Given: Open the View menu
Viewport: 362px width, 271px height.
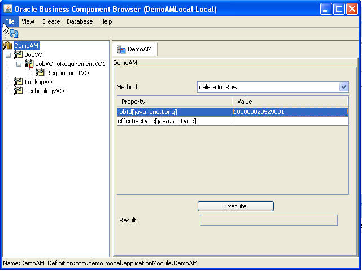Looking at the screenshot, I should click(x=28, y=21).
